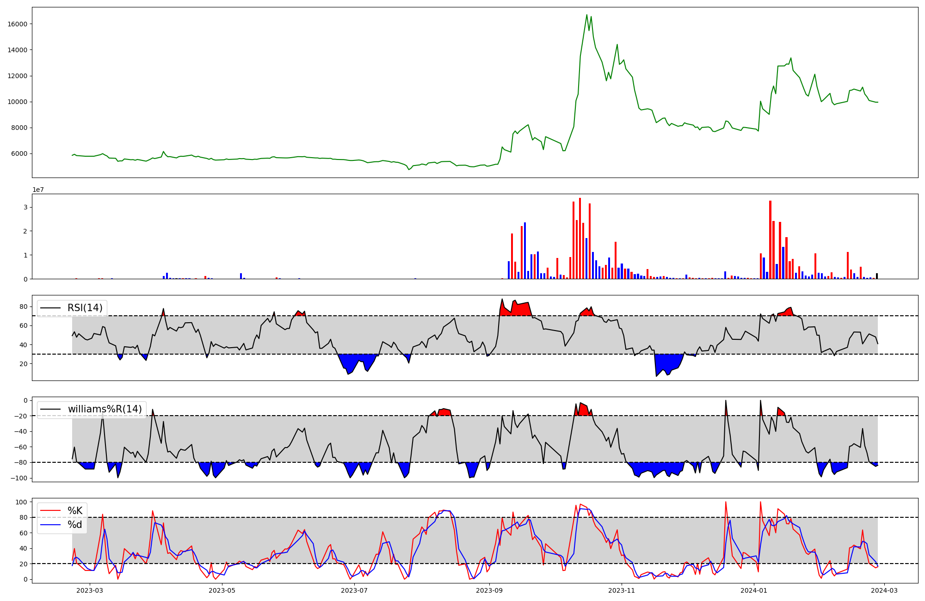The image size is (925, 601).
Task: Click the blue %d line sample in legend
Action: (51, 525)
